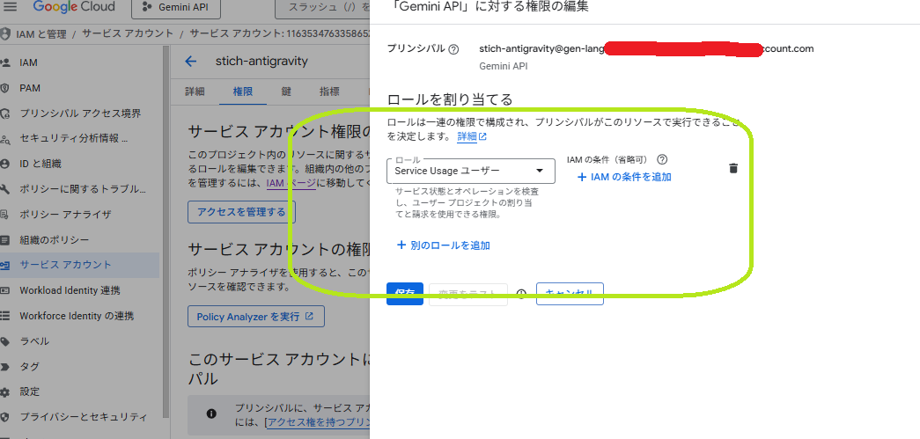The width and height of the screenshot is (920, 439).
Task: Delete the Service Usage role with trash icon
Action: (733, 168)
